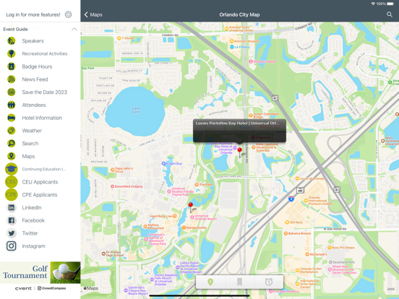This screenshot has width=399, height=299.
Task: Choose News Feed menu label
Action: 35,79
